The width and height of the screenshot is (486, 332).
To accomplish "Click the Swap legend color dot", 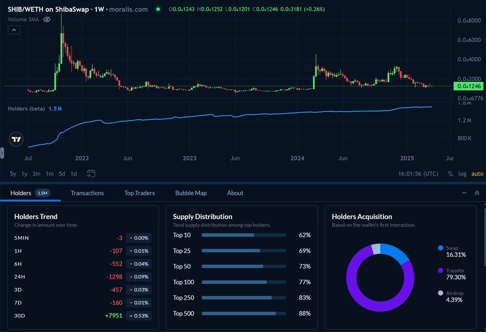I will 440,248.
